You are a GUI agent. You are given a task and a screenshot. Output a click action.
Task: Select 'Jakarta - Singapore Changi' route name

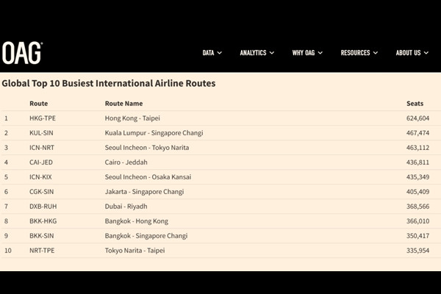coord(144,192)
